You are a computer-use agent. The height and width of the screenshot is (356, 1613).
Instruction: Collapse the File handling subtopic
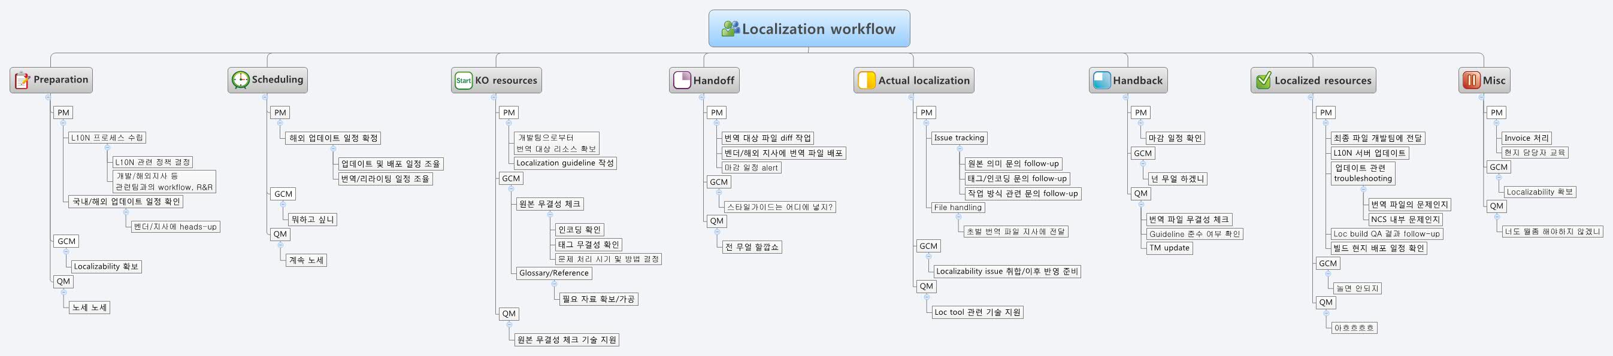tap(959, 217)
